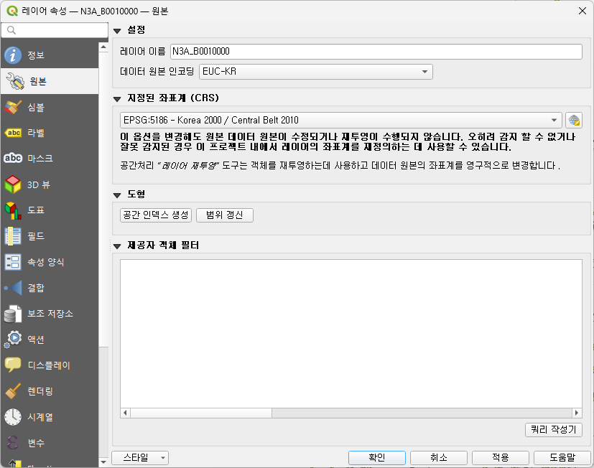Viewport: 594px width, 468px height.
Task: Click the 범위 갱신 button
Action: tap(225, 215)
